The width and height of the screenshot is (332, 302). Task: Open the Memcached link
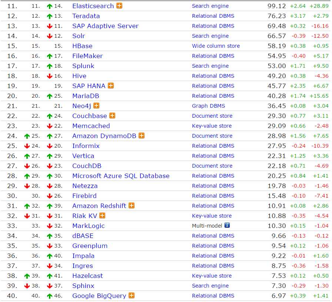click(x=91, y=126)
